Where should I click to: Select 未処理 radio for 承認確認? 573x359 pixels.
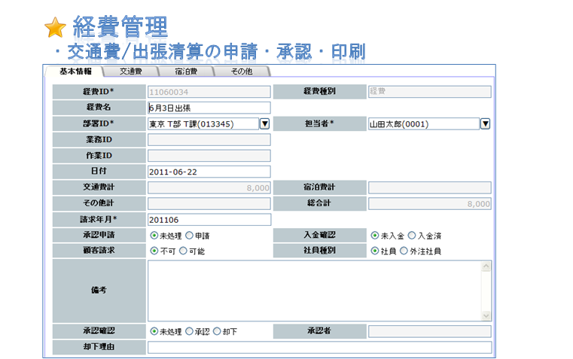pos(154,331)
